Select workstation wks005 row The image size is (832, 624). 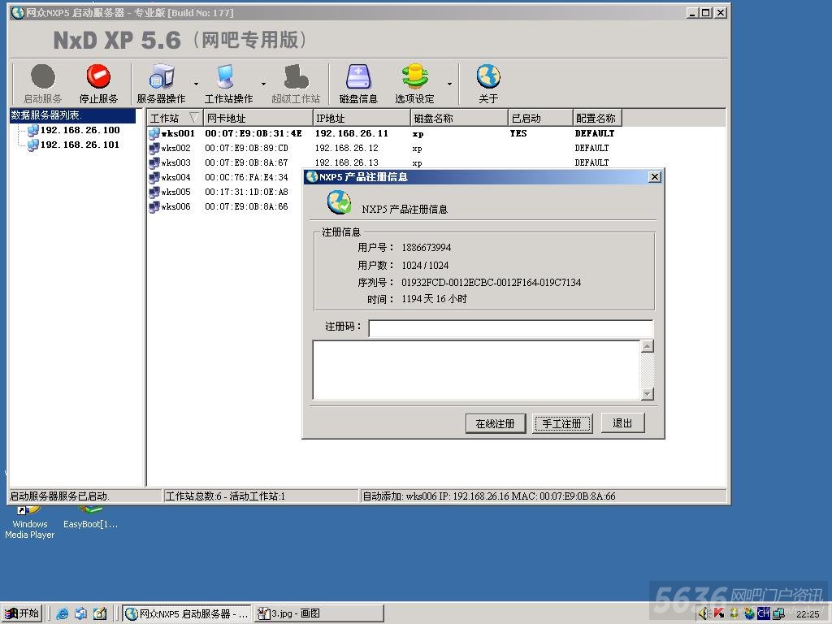click(x=225, y=192)
